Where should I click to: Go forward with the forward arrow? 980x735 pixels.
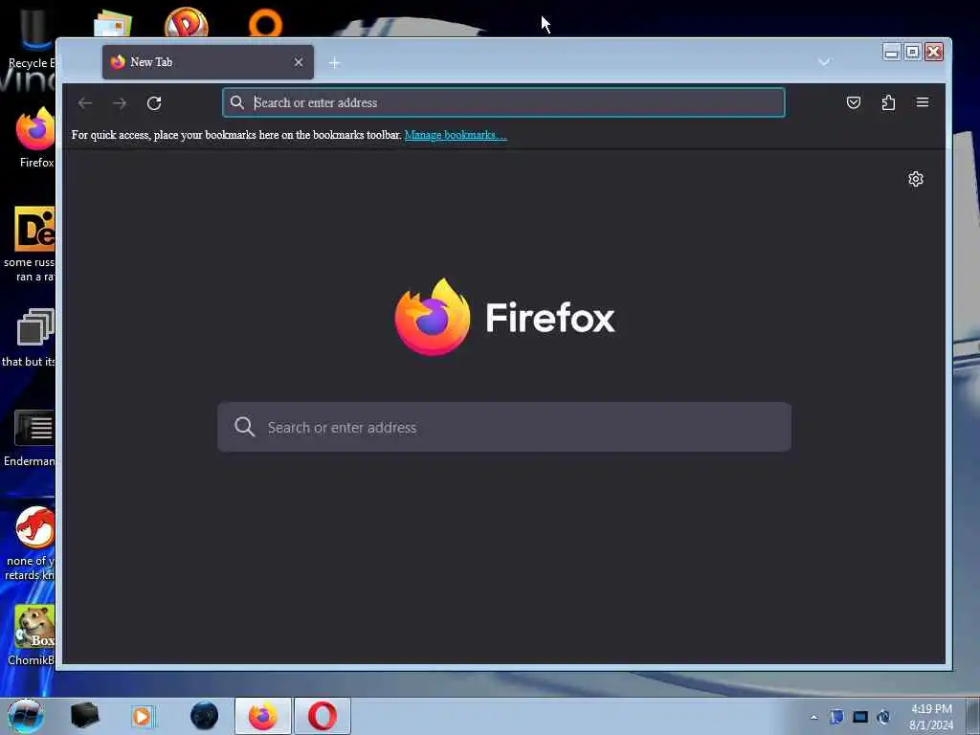(120, 103)
